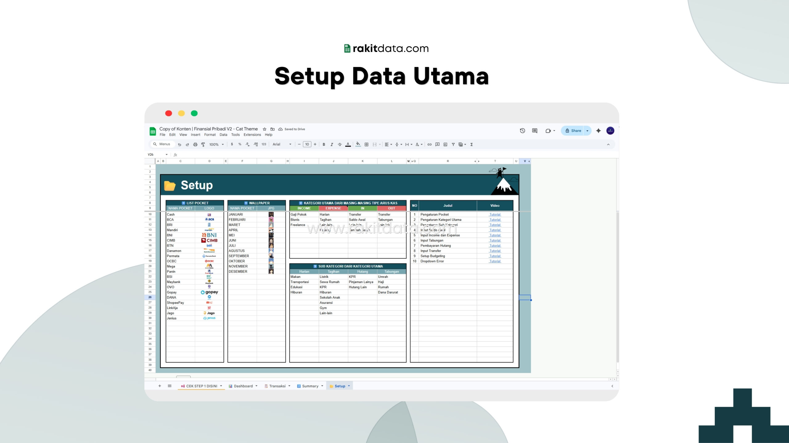789x443 pixels.
Task: Open the comments panel icon
Action: (x=535, y=131)
